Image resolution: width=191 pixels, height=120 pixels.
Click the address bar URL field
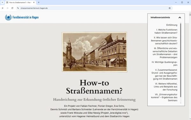[94, 8]
